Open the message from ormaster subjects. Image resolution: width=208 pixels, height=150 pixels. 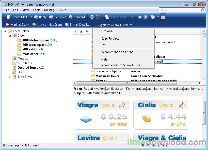click(108, 71)
